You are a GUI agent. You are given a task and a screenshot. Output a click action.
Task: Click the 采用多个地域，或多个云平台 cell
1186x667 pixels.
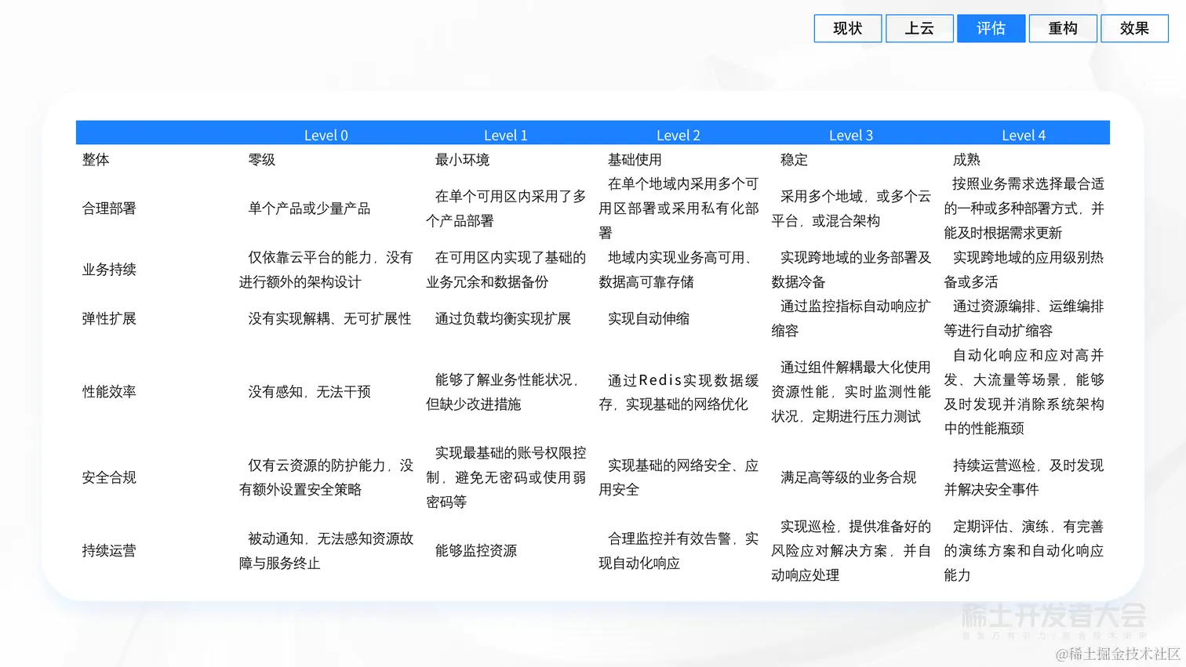[851, 208]
